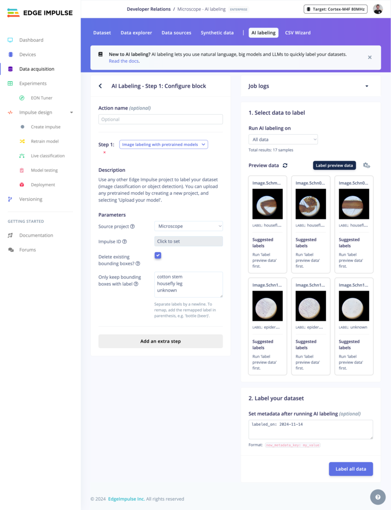
Task: Switch to the Synthetic data tab
Action: click(x=217, y=33)
